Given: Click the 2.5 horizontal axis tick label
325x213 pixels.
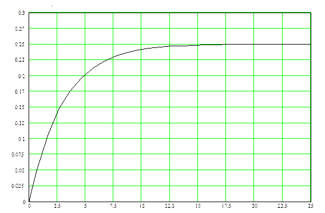Looking at the screenshot, I should tap(57, 206).
